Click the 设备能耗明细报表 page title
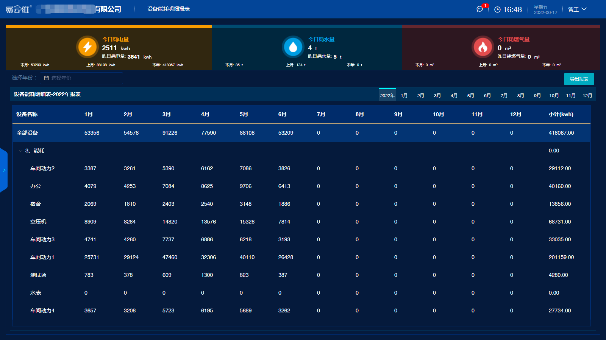The height and width of the screenshot is (340, 606). point(168,9)
